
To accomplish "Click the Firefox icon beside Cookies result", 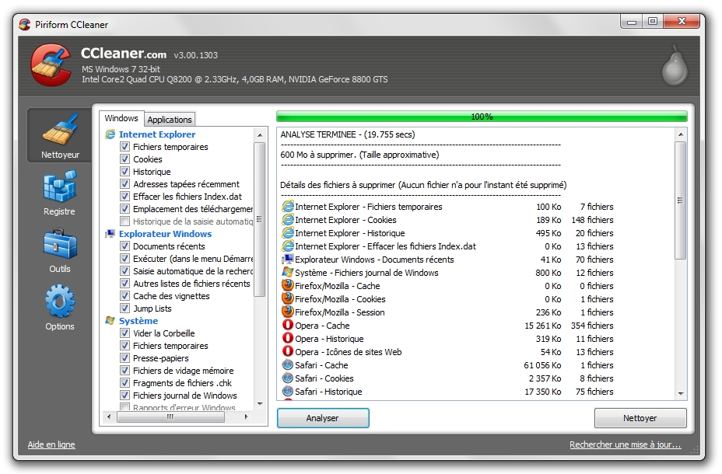I will [x=288, y=298].
